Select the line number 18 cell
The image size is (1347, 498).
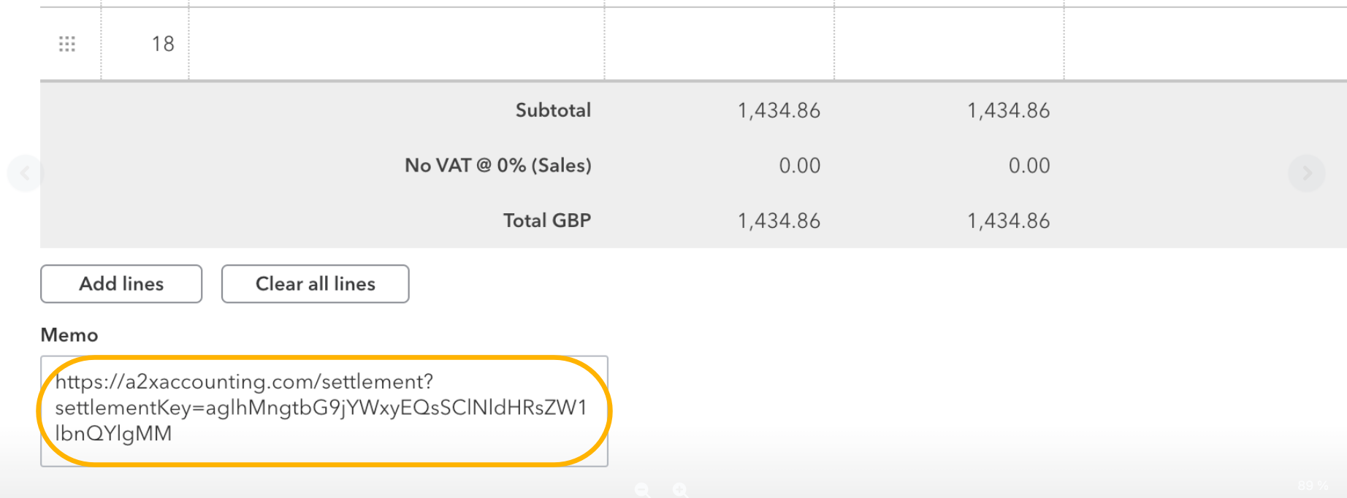(145, 44)
